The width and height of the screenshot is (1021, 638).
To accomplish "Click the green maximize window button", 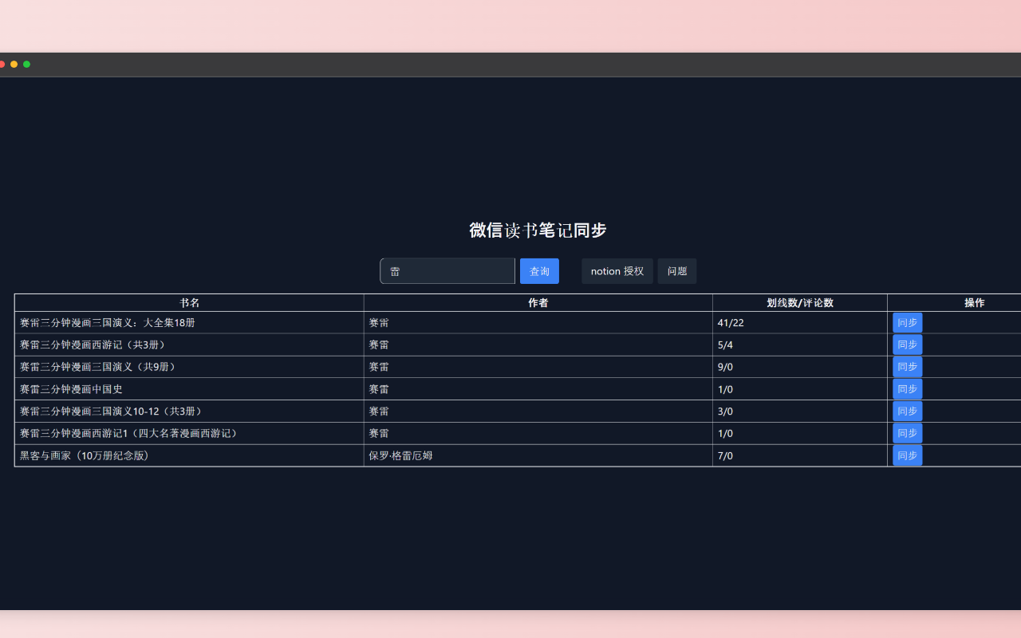I will [26, 65].
